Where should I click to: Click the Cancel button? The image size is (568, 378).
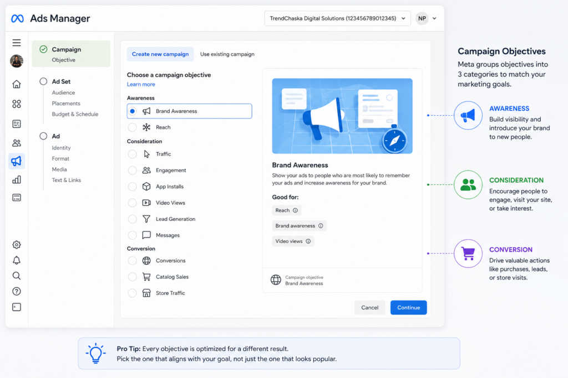369,308
